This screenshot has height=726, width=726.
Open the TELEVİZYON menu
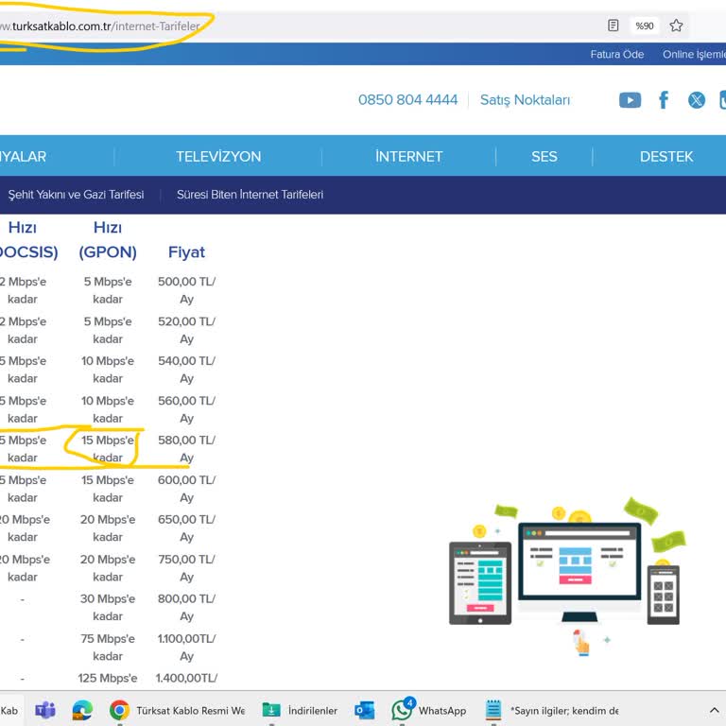coord(218,157)
